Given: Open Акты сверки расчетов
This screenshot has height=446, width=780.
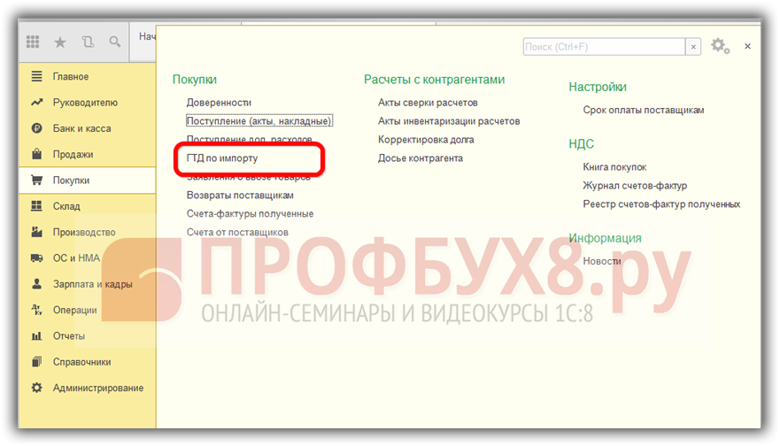Looking at the screenshot, I should (428, 103).
